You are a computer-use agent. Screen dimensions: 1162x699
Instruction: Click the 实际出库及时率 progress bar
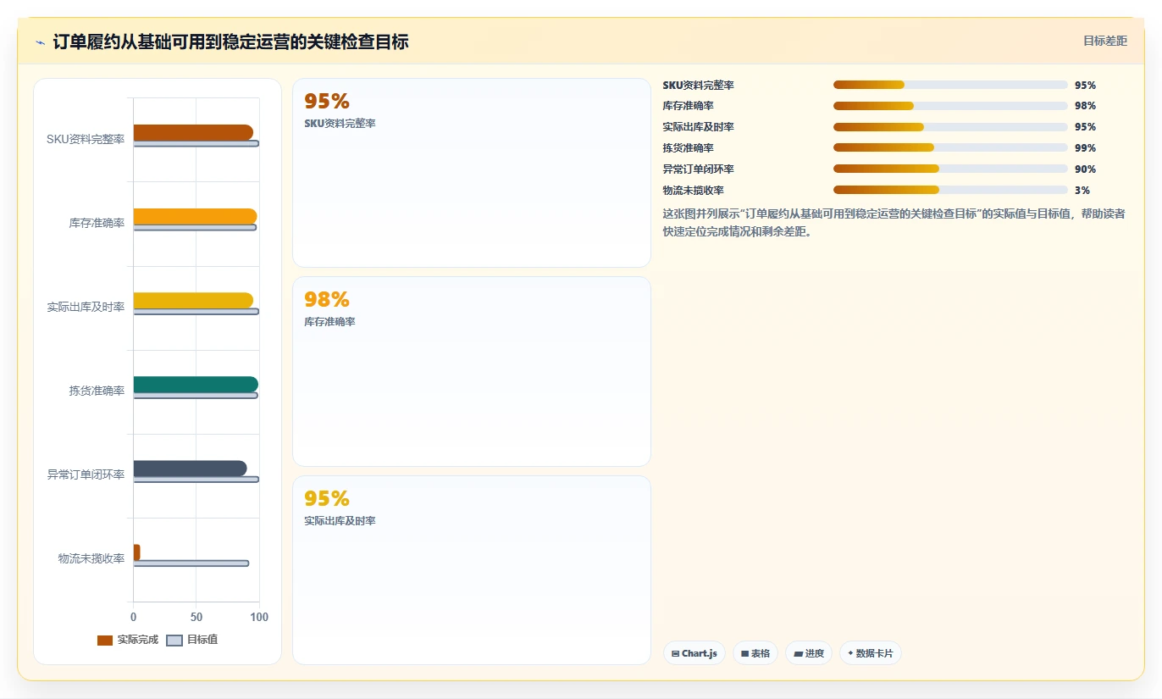(x=950, y=127)
